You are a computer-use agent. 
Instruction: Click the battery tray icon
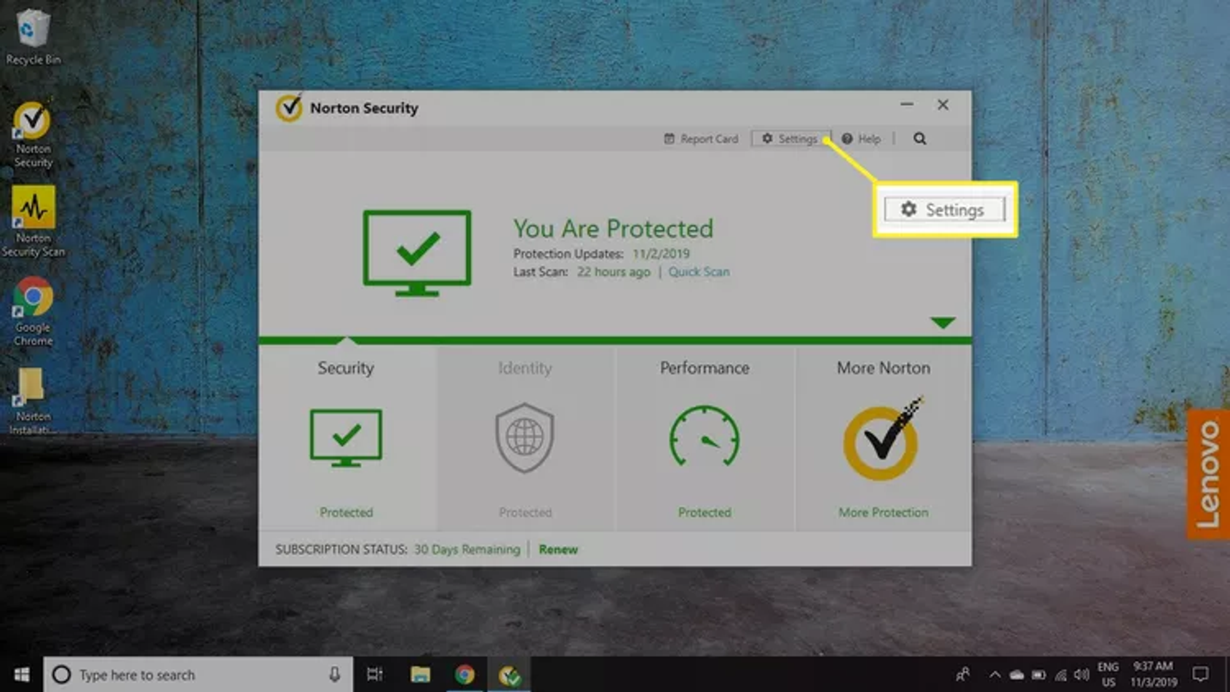1039,675
